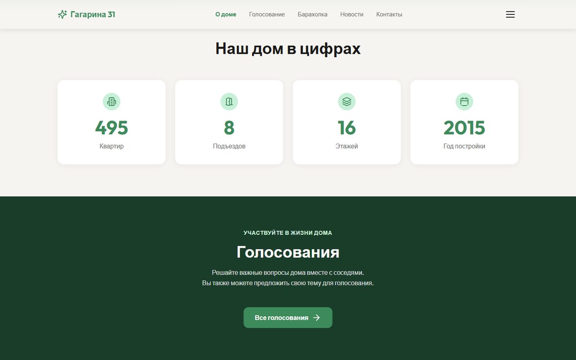The image size is (576, 360).
Task: Select Новости in the top menu
Action: [352, 14]
